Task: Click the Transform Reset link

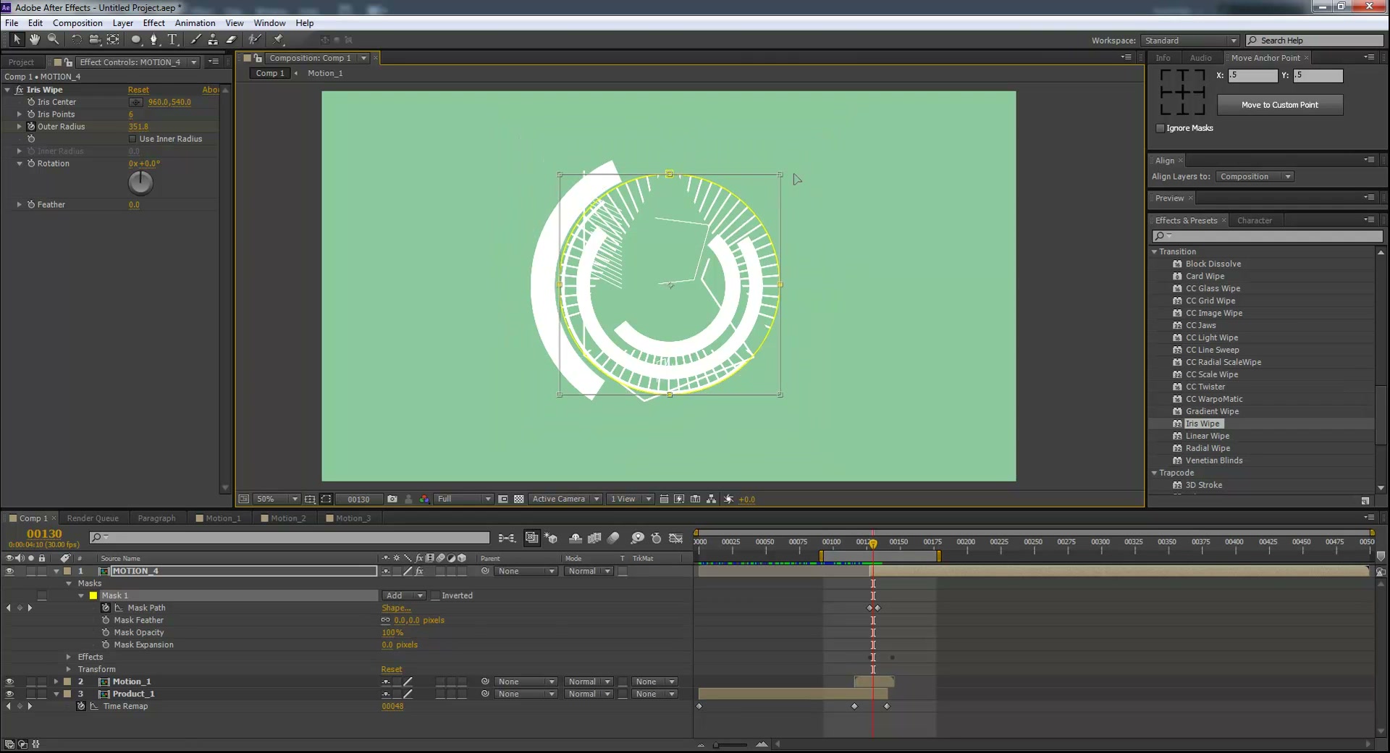Action: click(392, 670)
